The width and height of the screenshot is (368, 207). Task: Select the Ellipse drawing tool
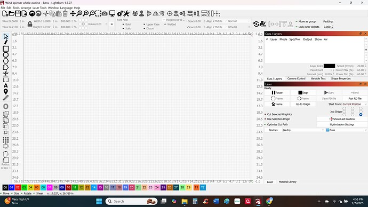point(6,55)
